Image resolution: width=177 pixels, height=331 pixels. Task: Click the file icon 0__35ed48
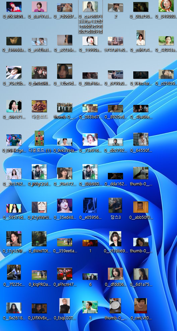tap(64, 206)
